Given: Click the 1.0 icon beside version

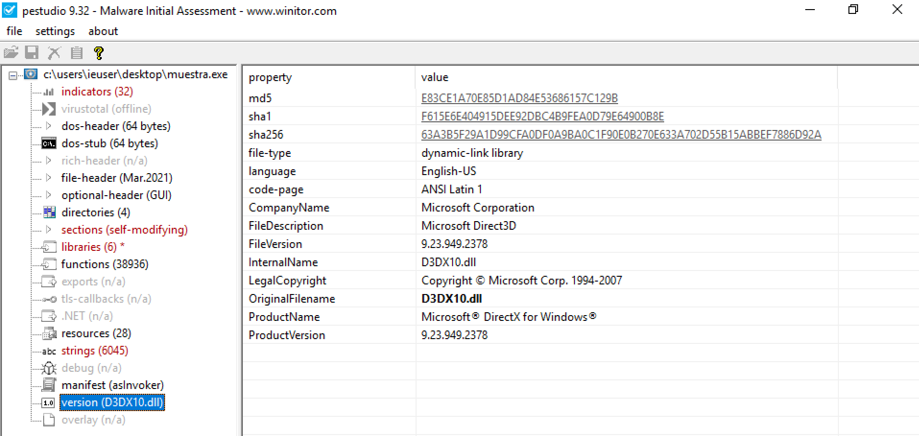Looking at the screenshot, I should pyautogui.click(x=48, y=403).
